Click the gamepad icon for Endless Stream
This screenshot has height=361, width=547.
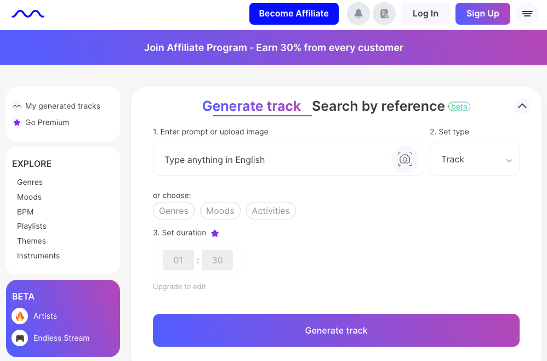coord(20,338)
